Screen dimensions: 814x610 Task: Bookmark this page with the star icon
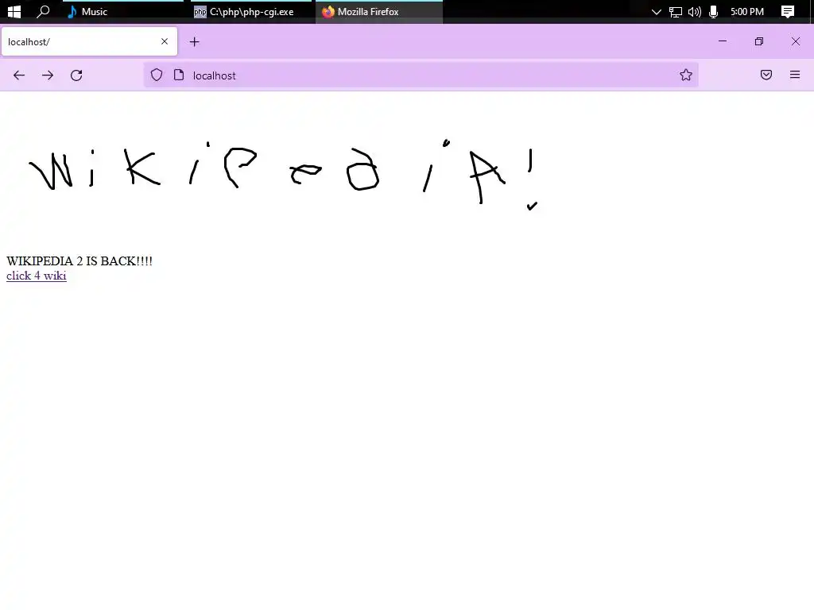(x=686, y=75)
